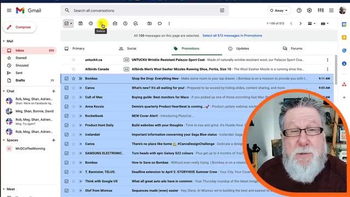This screenshot has width=350, height=197.
Task: Click the Move to folder icon
Action: 149,24
